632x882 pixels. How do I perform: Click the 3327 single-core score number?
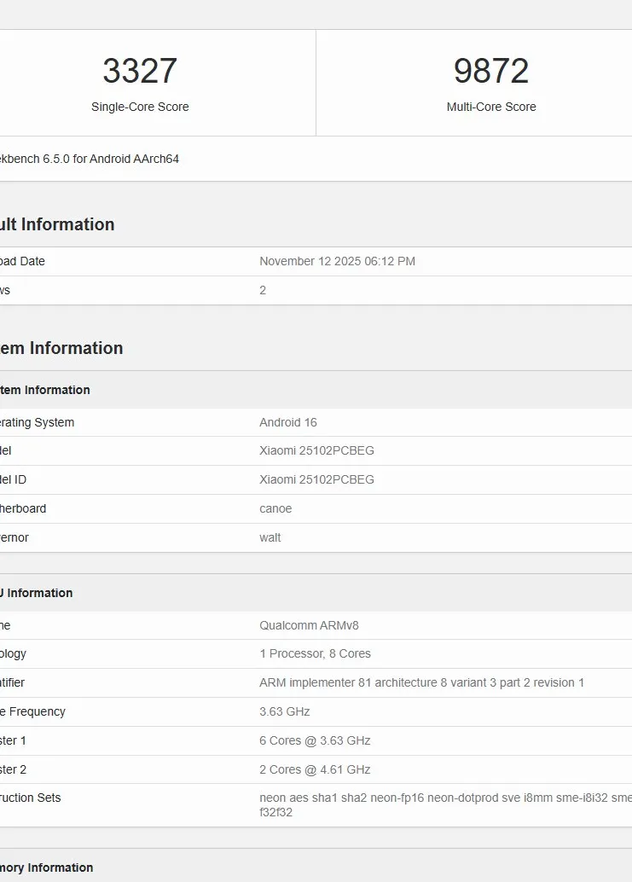[140, 71]
